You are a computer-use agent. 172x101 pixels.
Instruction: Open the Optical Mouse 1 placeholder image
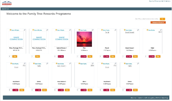coord(62,39)
